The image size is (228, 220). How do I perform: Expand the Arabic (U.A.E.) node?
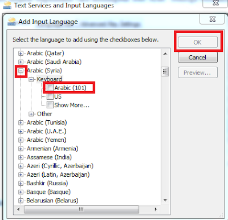[x=21, y=131]
